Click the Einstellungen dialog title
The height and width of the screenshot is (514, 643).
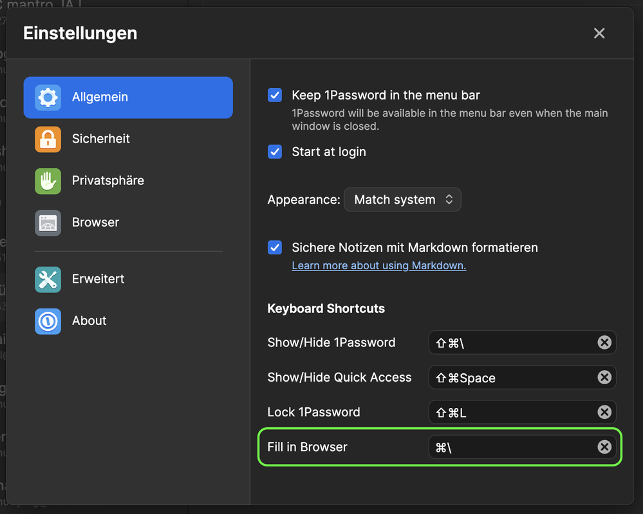point(80,33)
